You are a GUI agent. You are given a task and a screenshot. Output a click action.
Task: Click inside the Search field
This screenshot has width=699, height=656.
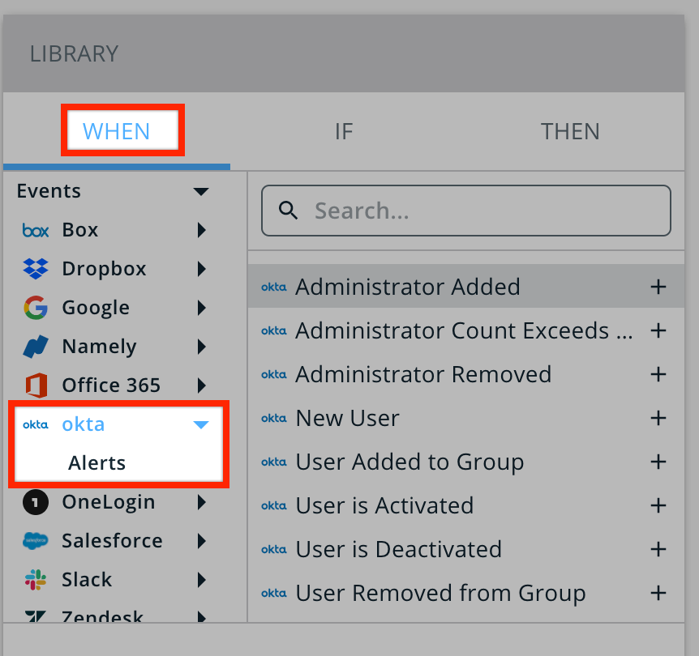point(466,211)
